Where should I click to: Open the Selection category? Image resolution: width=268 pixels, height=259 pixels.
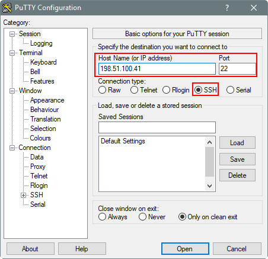[43, 129]
